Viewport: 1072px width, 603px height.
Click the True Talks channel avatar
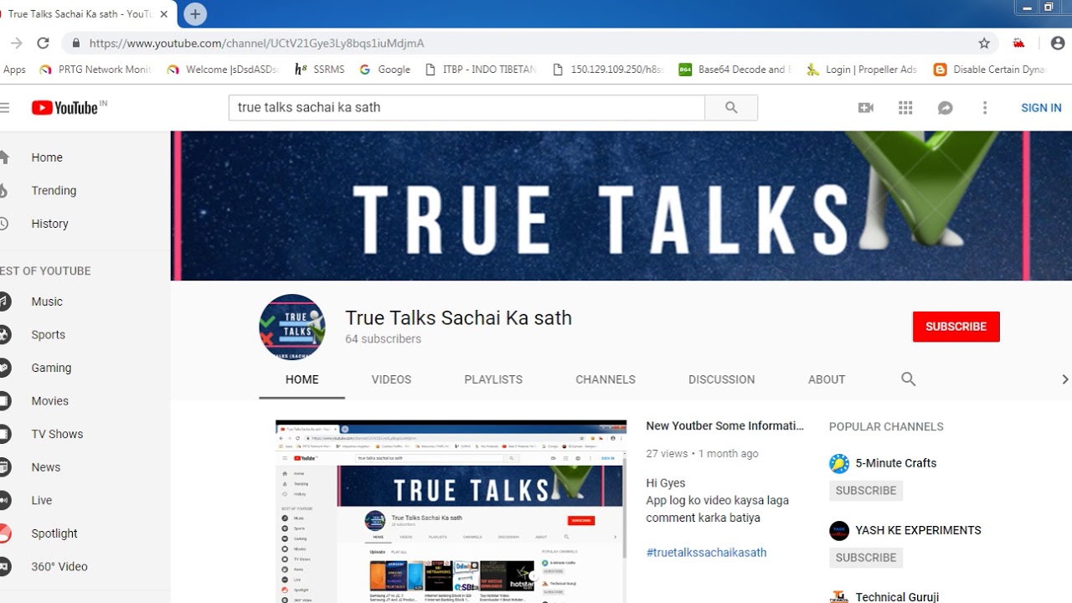[292, 327]
